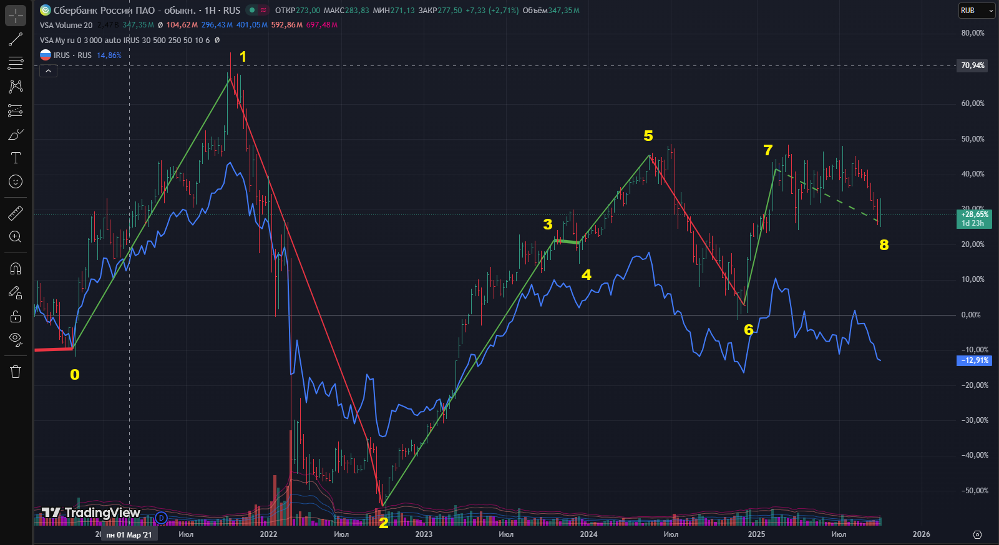The width and height of the screenshot is (999, 545).
Task: Click the 60,00% price scale label
Action: point(973,104)
